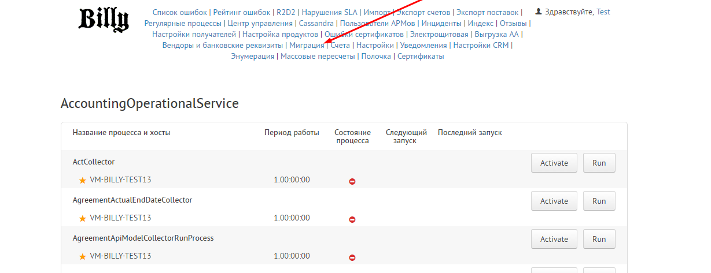711x273 pixels.
Task: Click VM-BILLY-TEST13 host under AgreementActualEndDateCollector
Action: coord(120,218)
